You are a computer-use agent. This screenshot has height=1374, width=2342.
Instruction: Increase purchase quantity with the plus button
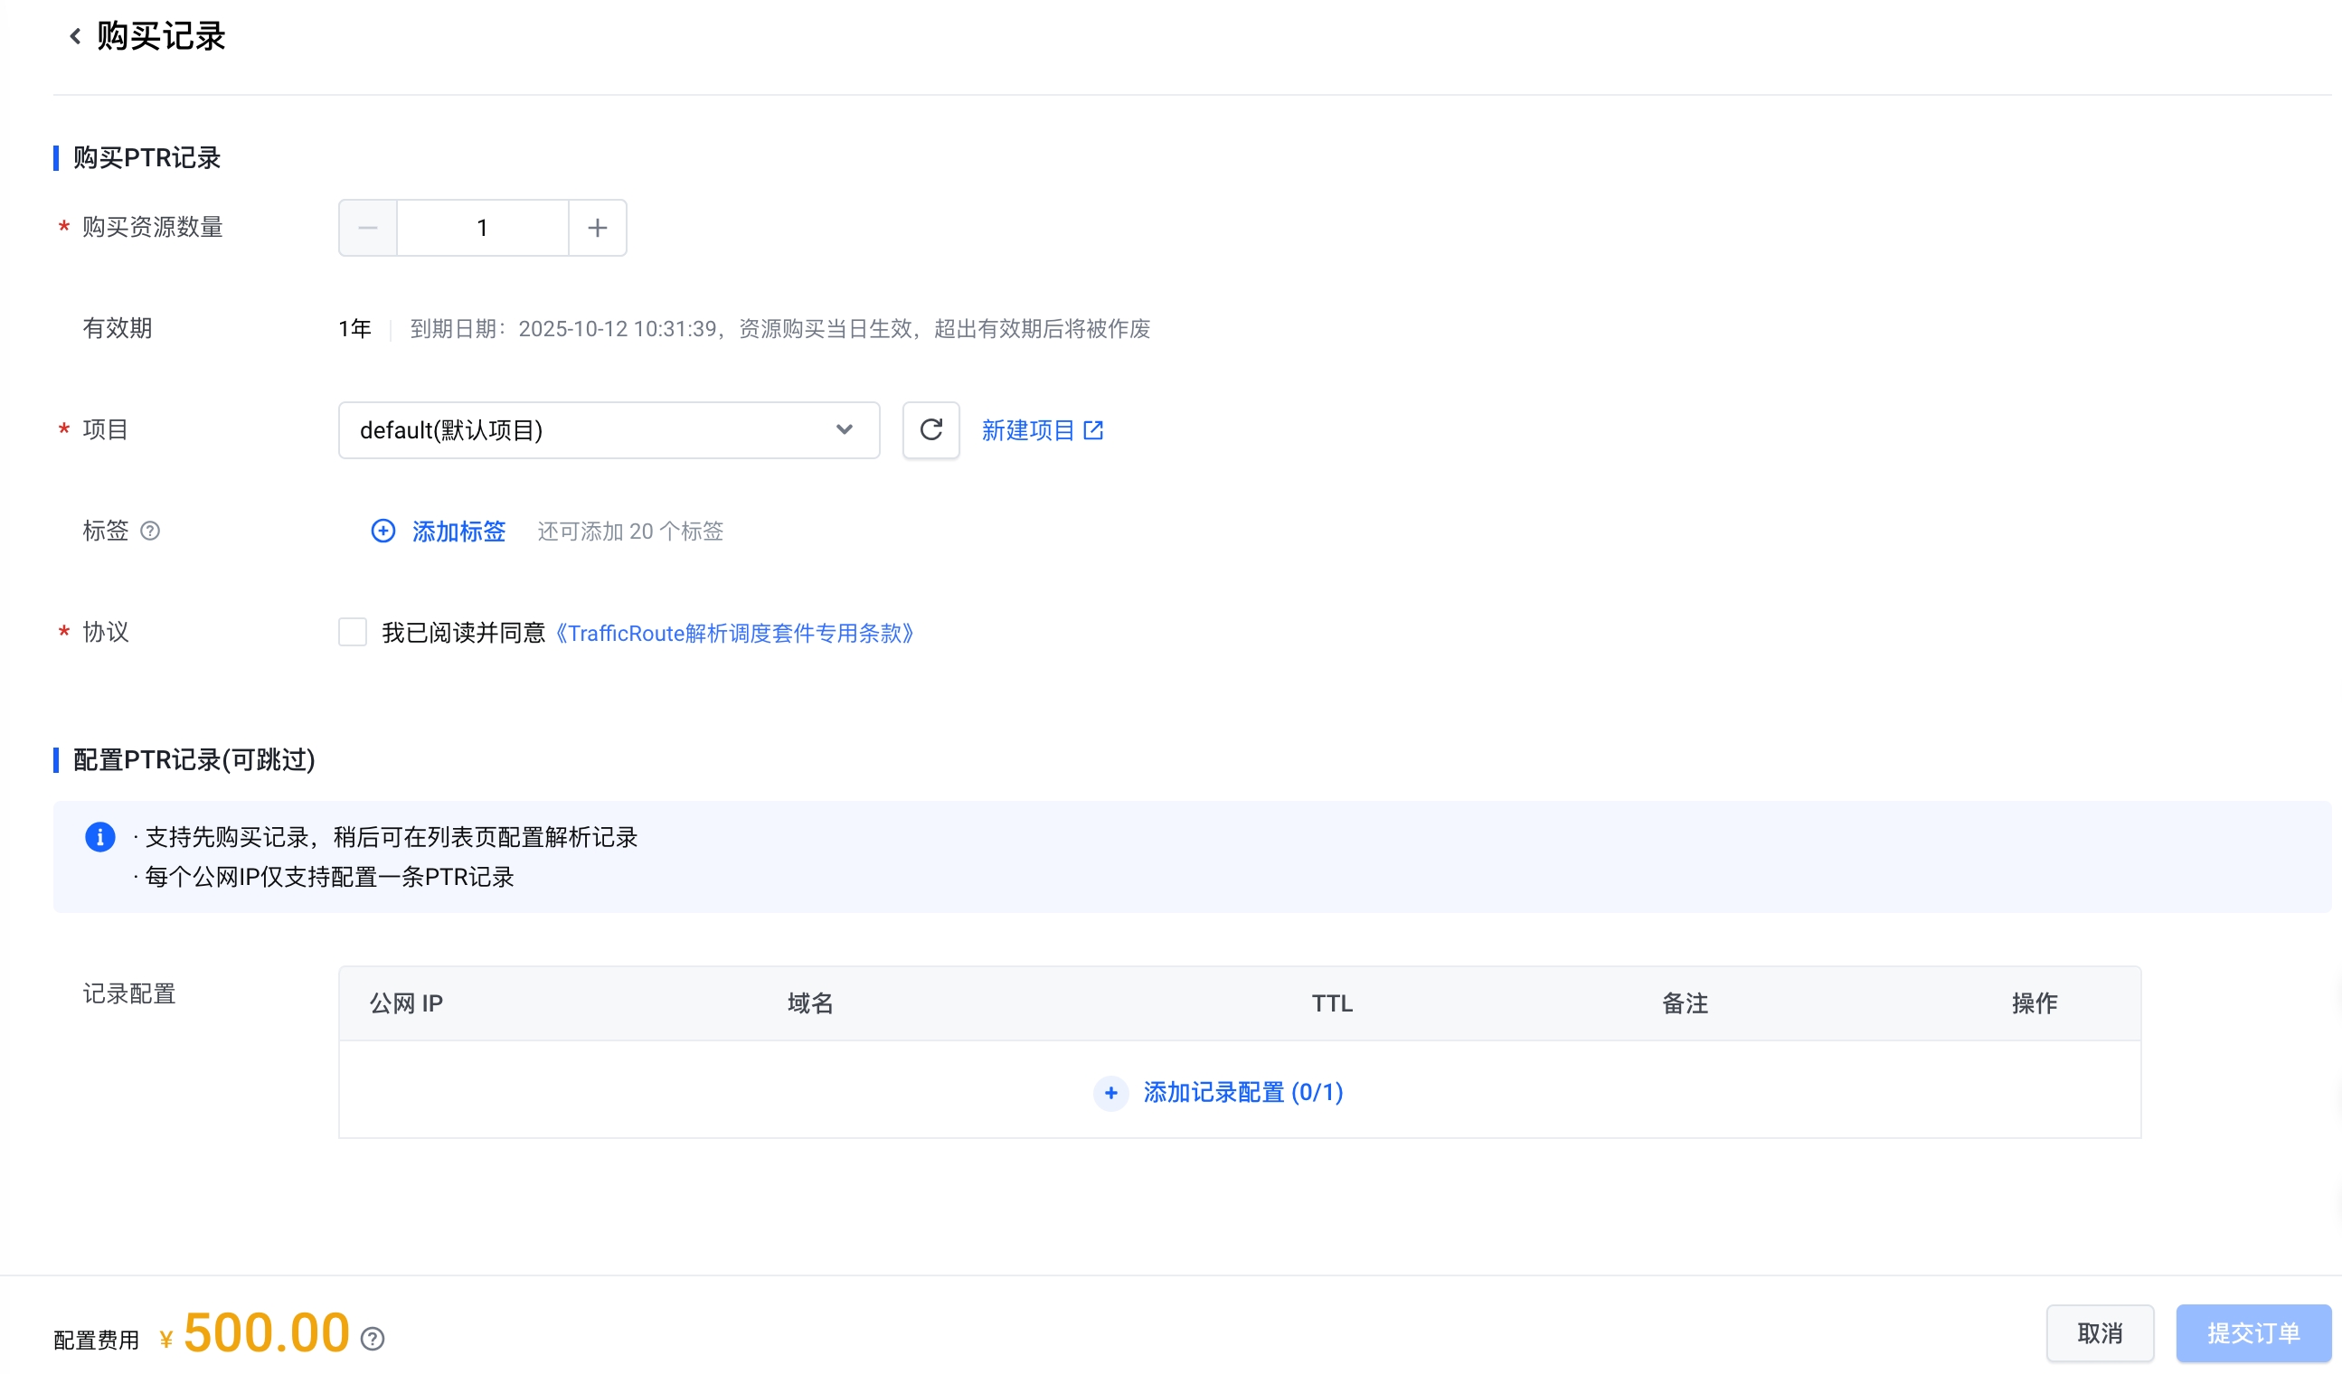coord(598,228)
